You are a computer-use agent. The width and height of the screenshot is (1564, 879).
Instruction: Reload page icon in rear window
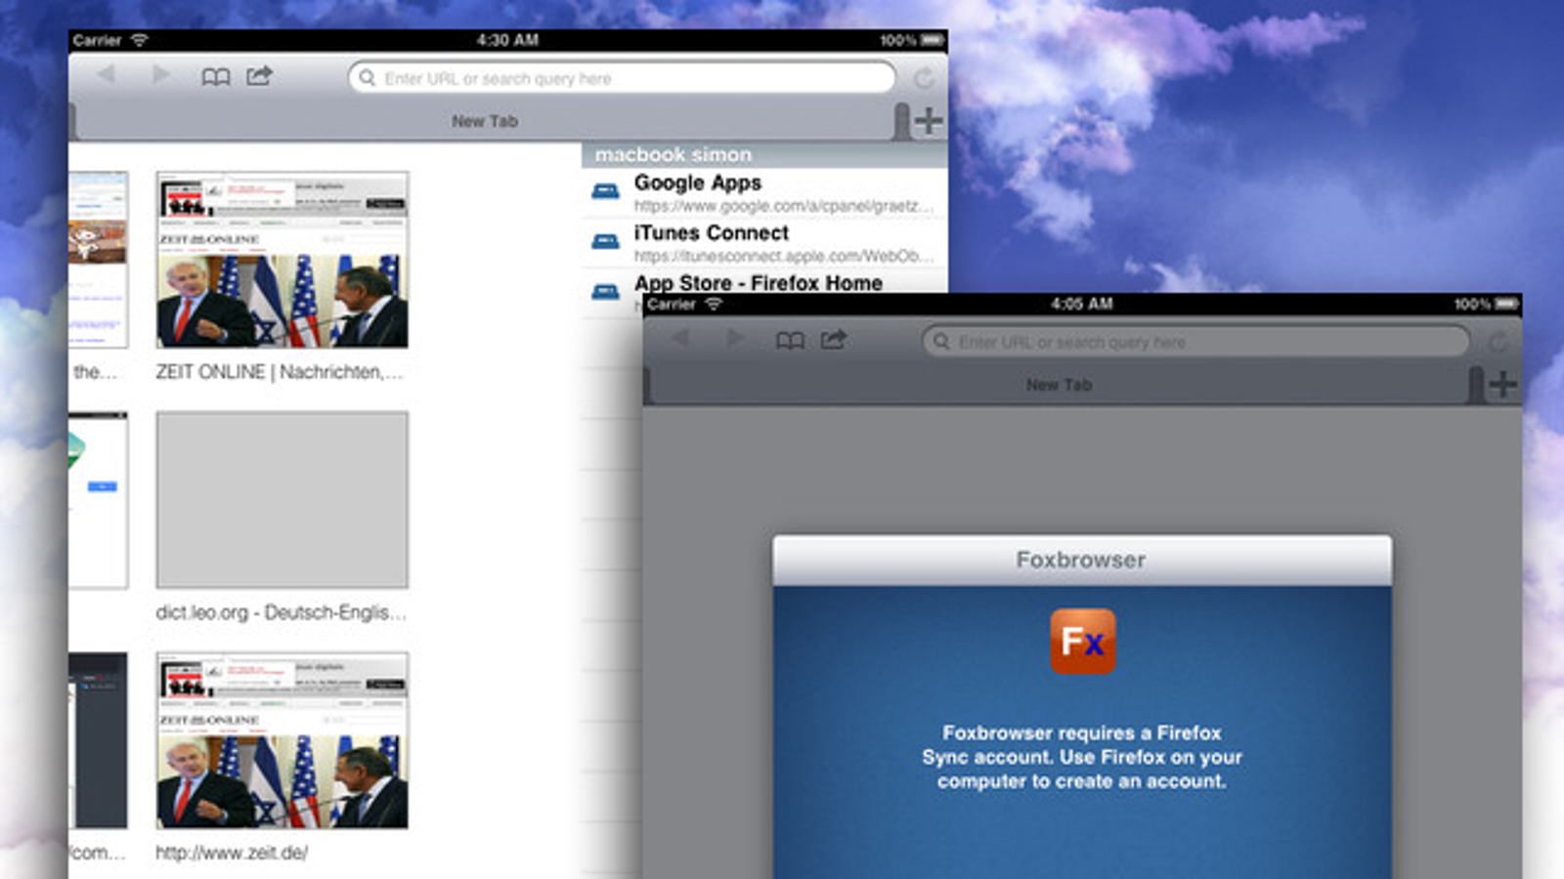[x=923, y=78]
